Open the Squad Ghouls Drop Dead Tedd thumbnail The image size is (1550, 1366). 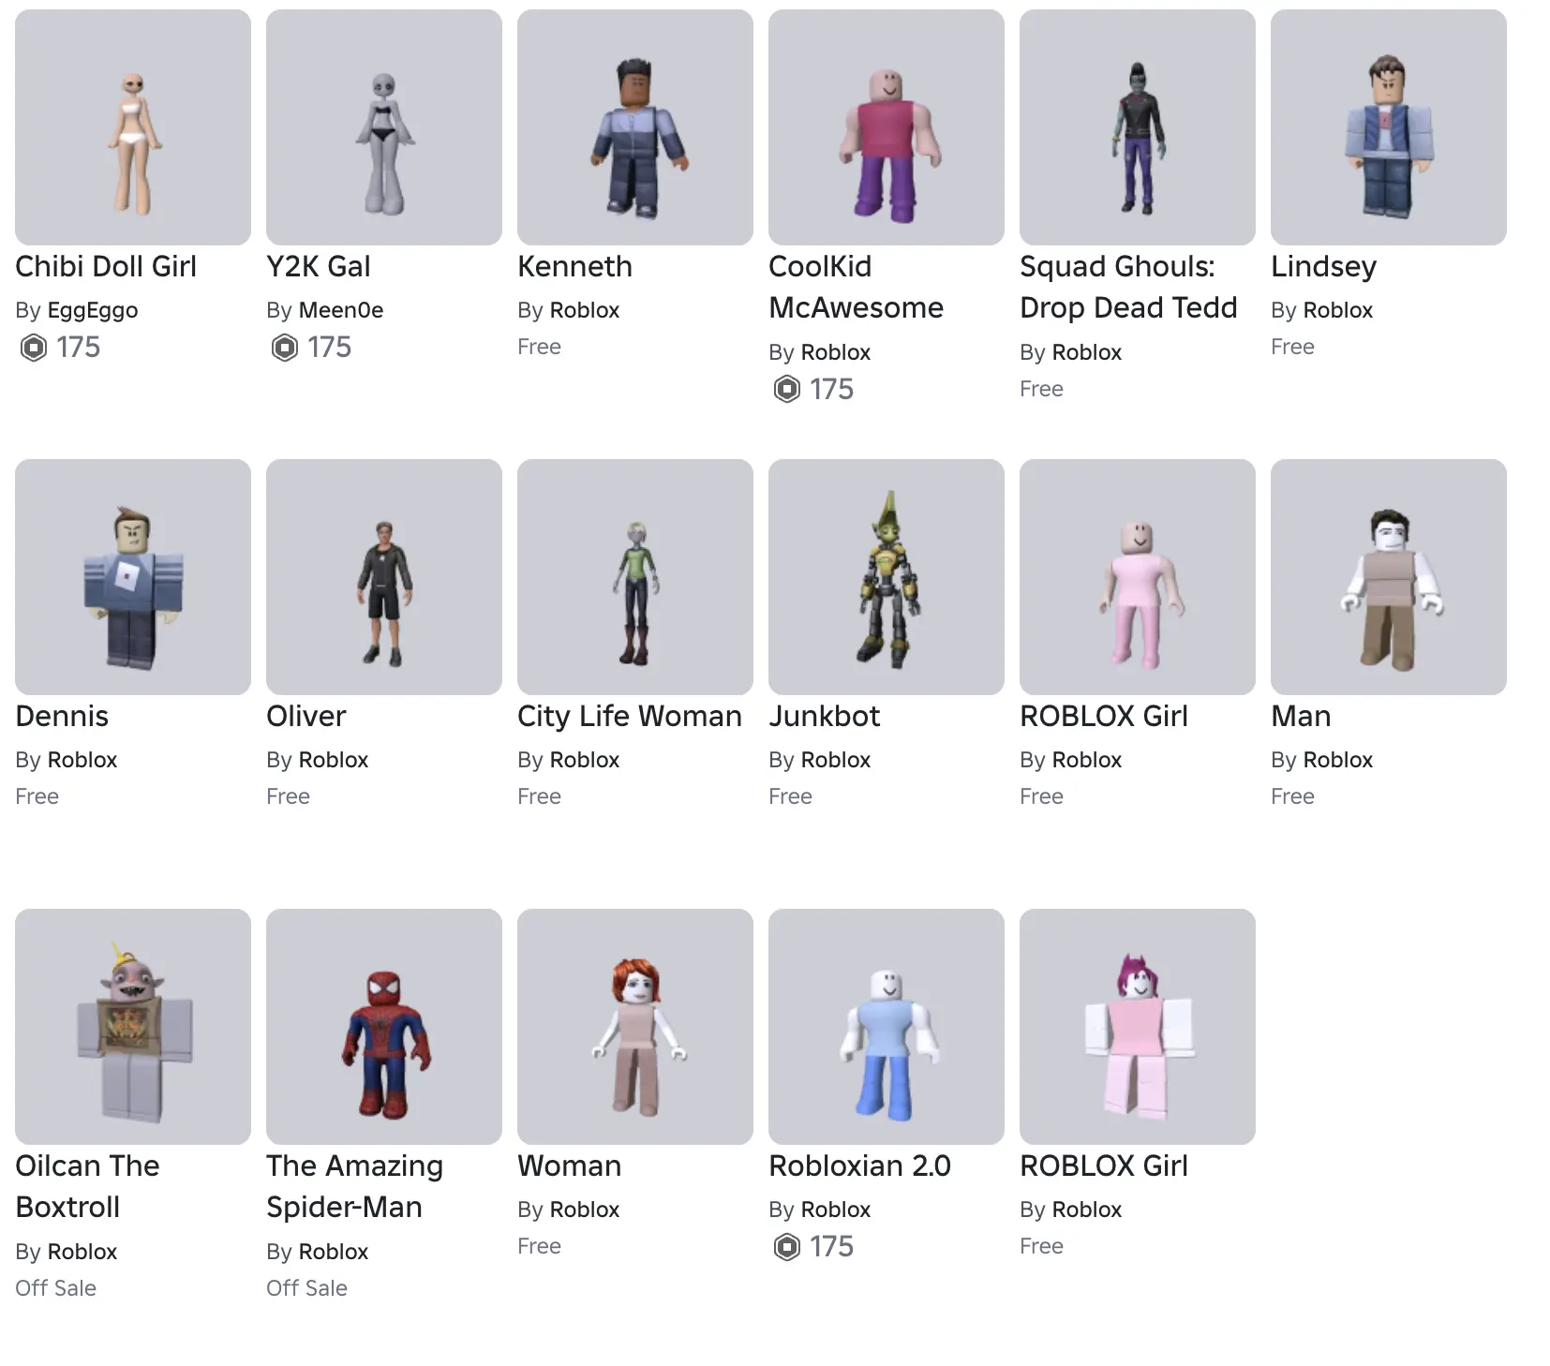pos(1138,127)
